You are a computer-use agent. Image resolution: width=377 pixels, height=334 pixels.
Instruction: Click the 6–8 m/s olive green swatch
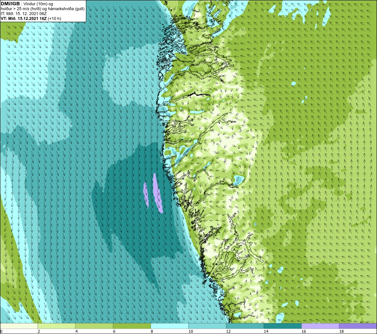pyautogui.click(x=132, y=326)
